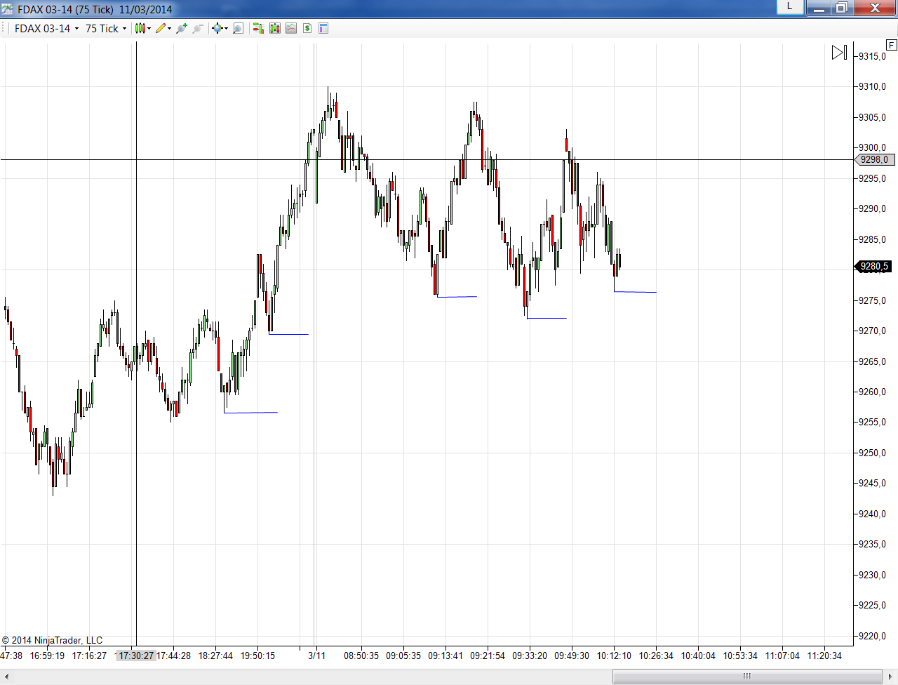Select the pencil drawing tools icon
Viewport: 898px width, 685px height.
(x=161, y=28)
